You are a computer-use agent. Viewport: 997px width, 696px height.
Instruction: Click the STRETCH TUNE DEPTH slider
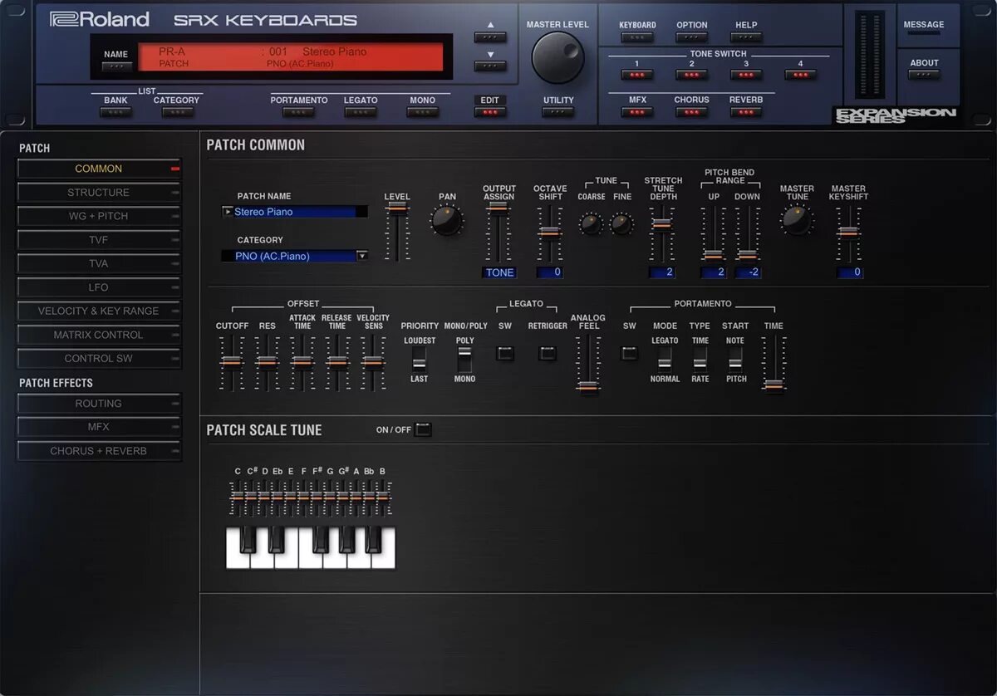[x=662, y=233]
